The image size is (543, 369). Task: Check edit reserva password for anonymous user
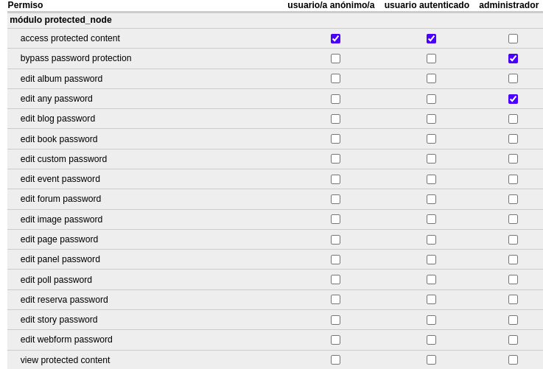[335, 300]
